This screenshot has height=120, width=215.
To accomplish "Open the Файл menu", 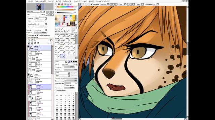I will click(x=30, y=1).
